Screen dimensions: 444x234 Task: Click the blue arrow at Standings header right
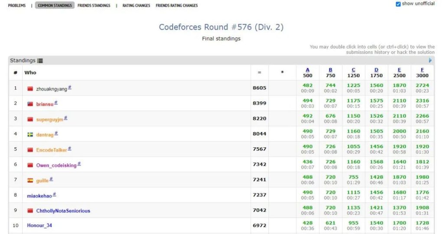[x=430, y=60]
